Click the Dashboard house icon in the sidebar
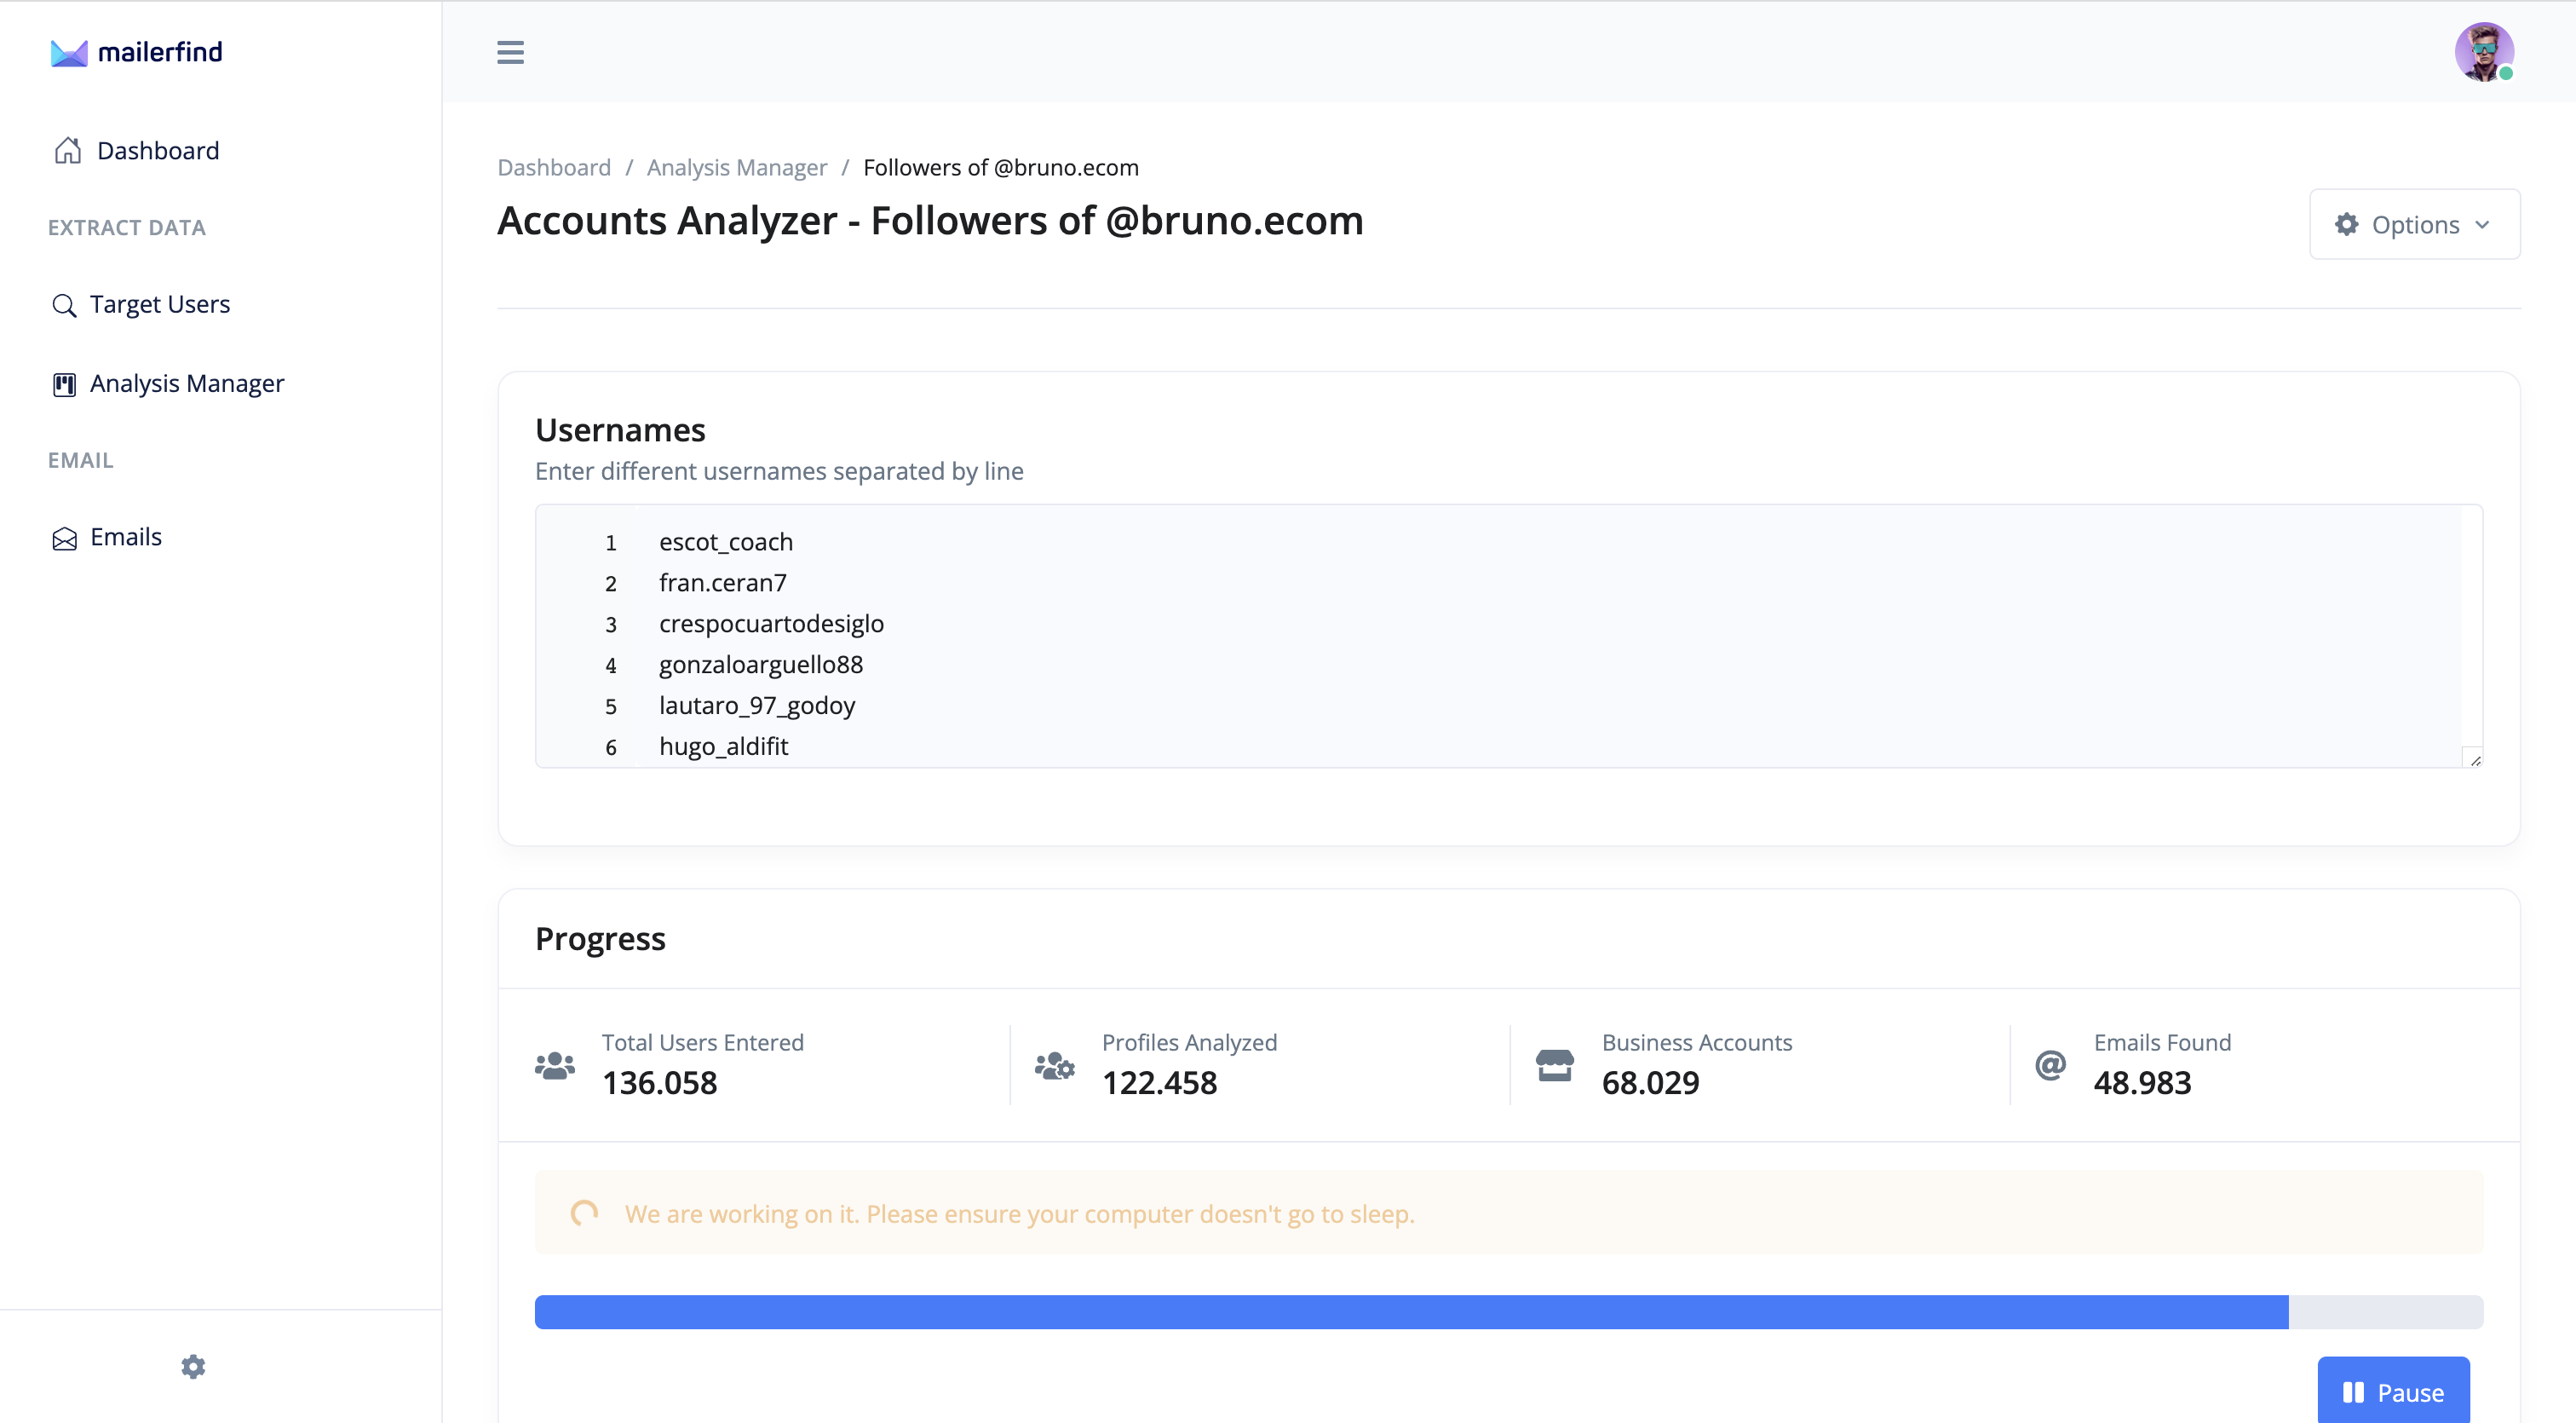 67,150
